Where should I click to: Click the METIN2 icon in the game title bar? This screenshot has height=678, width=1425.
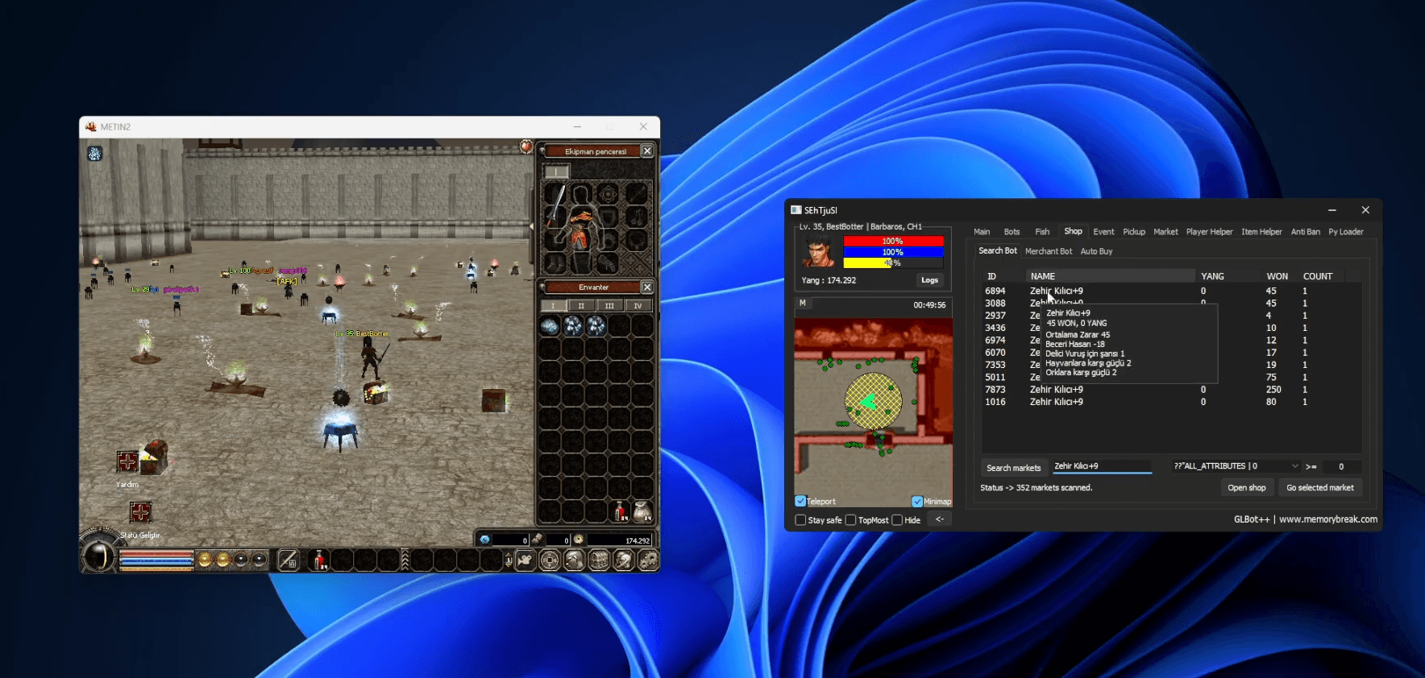point(91,126)
